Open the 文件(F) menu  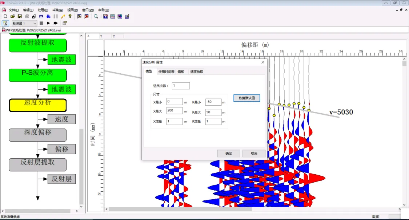click(13, 10)
